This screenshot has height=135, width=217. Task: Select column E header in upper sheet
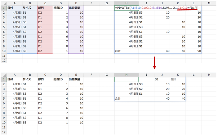tap(76, 3)
